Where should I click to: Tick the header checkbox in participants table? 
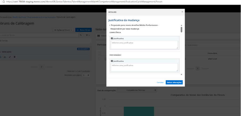[100, 53]
